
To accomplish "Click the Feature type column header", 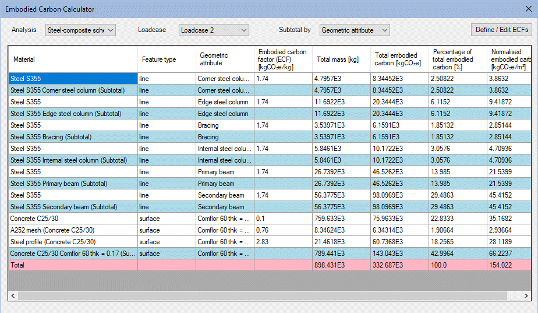I will pyautogui.click(x=167, y=59).
